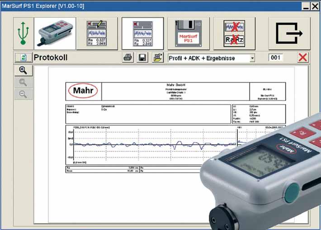Minimize the MarSurf PS1 Explorer window
Screen dimensions: 321x230
point(306,6)
